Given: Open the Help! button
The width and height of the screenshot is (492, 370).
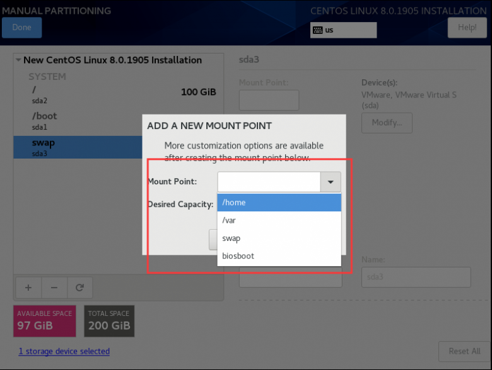Looking at the screenshot, I should (467, 28).
